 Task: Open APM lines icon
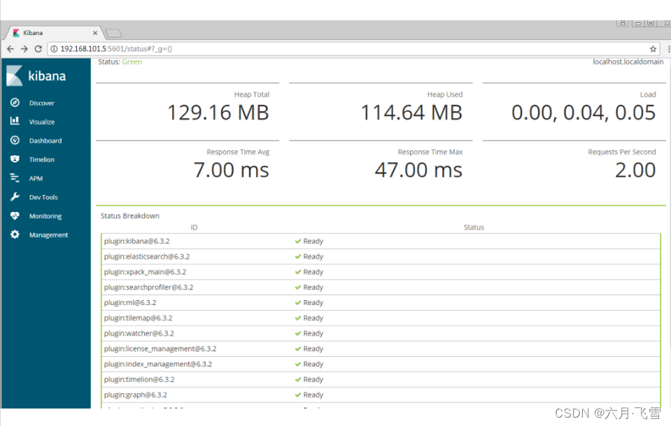point(15,178)
